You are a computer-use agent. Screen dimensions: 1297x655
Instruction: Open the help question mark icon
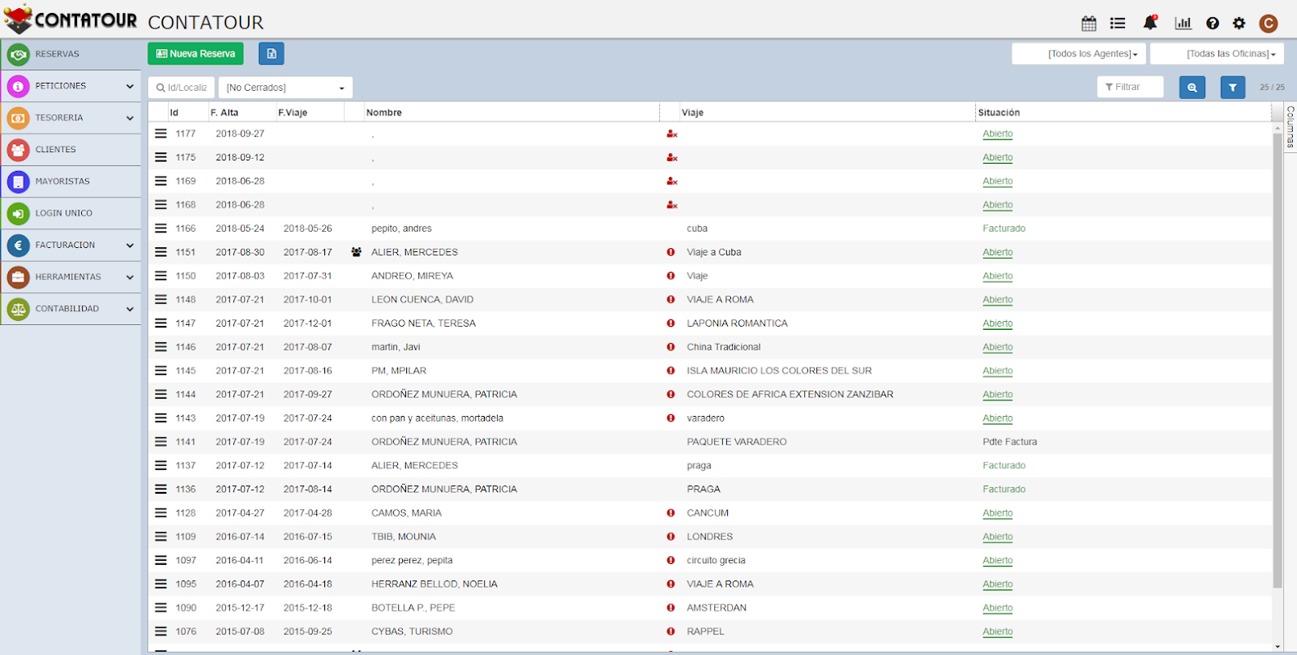pos(1213,24)
